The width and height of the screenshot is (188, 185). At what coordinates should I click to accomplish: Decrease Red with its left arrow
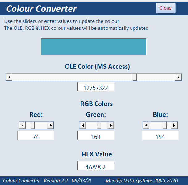click(x=22, y=125)
